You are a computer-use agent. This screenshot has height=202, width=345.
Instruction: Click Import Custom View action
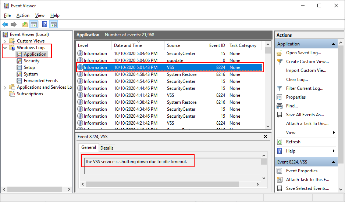coord(306,70)
